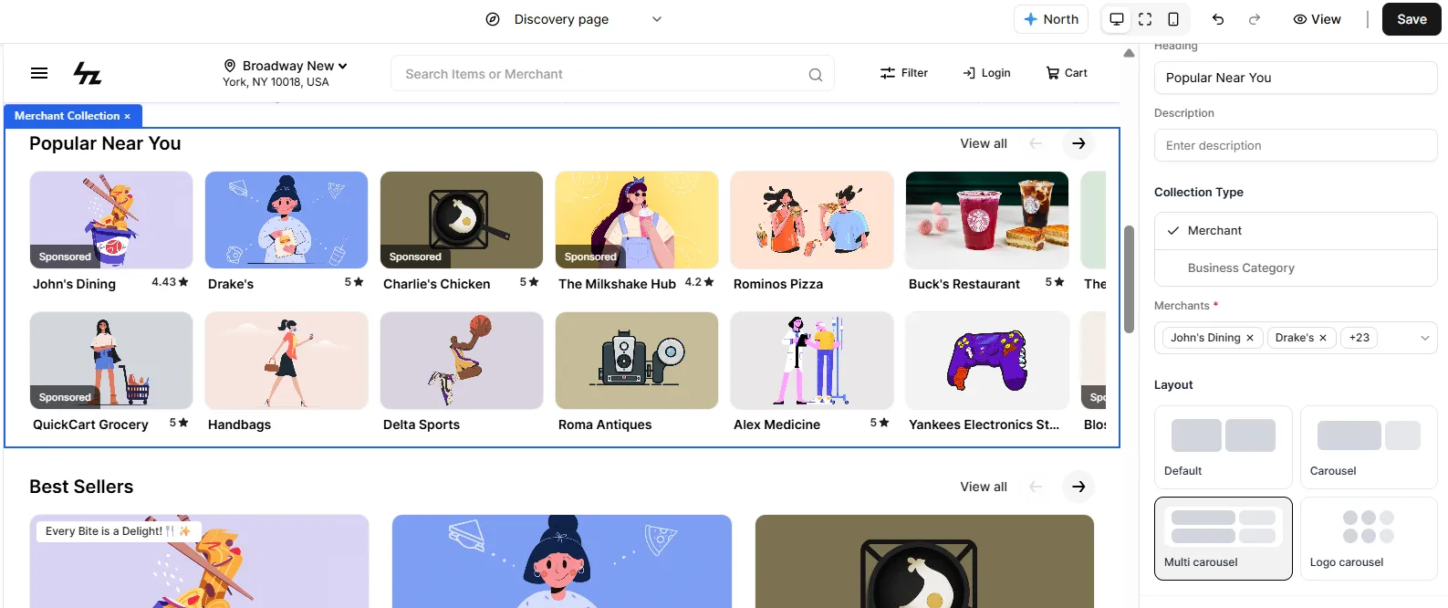Click the View preview button

[x=1317, y=19]
